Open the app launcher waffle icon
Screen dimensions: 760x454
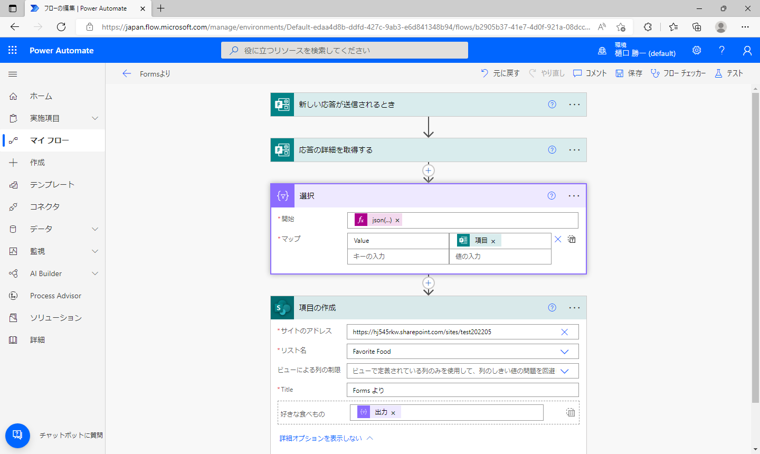[13, 50]
